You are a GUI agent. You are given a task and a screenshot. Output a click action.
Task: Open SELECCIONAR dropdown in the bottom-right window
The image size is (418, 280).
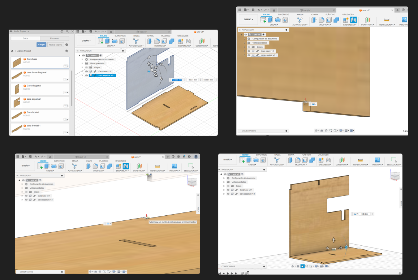(x=394, y=165)
